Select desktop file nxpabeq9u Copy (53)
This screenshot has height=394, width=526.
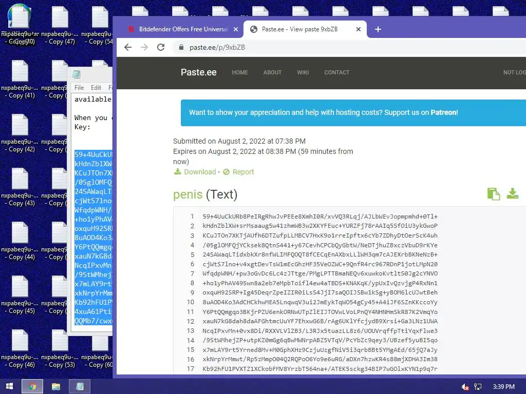[60, 349]
